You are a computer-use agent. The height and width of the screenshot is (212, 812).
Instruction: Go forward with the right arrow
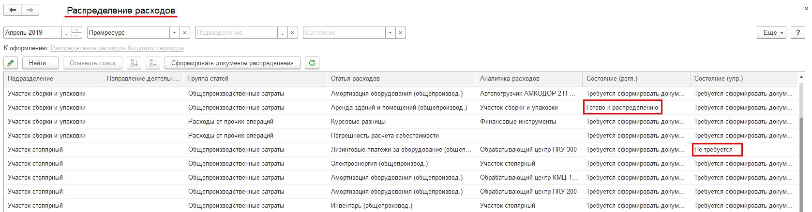click(x=30, y=10)
